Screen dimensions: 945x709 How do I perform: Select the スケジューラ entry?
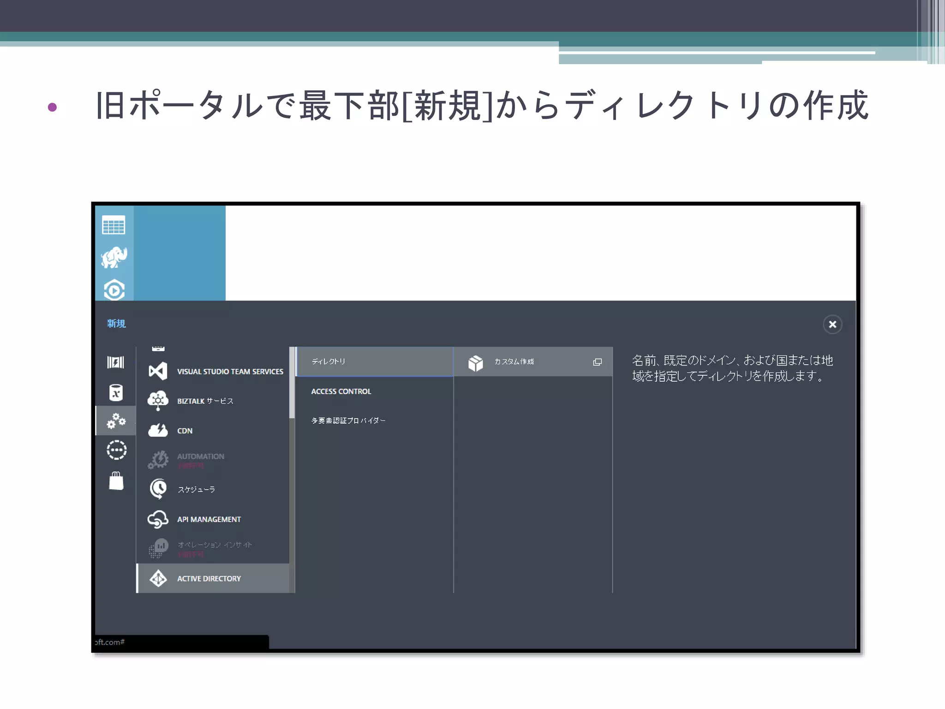point(213,489)
